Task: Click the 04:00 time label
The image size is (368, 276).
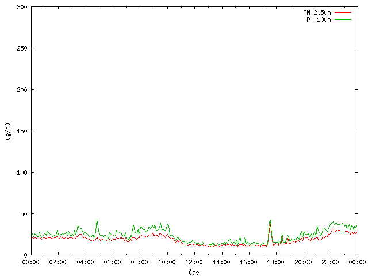Action: (x=85, y=262)
